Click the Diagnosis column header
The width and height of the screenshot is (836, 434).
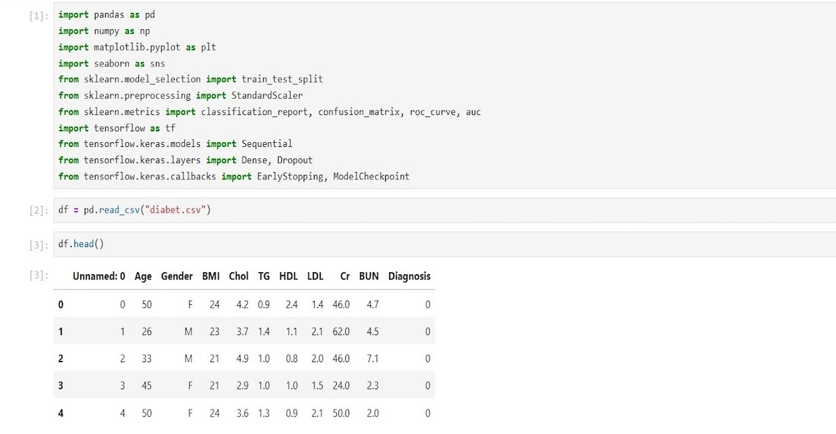(x=409, y=276)
